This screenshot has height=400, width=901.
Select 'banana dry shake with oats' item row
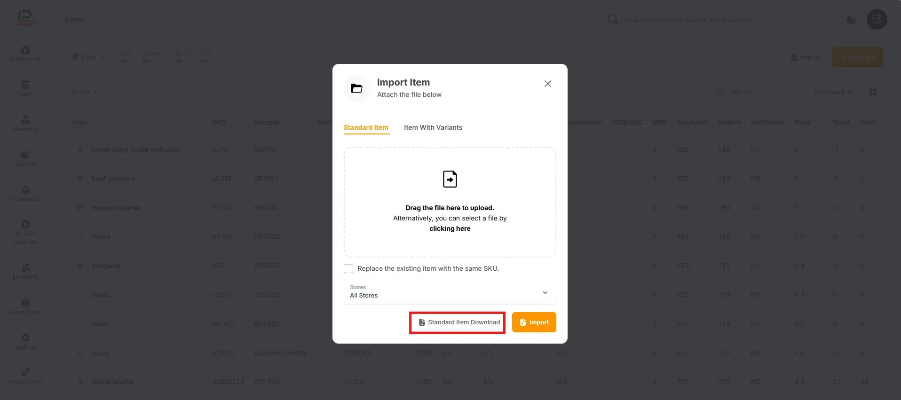pyautogui.click(x=135, y=149)
